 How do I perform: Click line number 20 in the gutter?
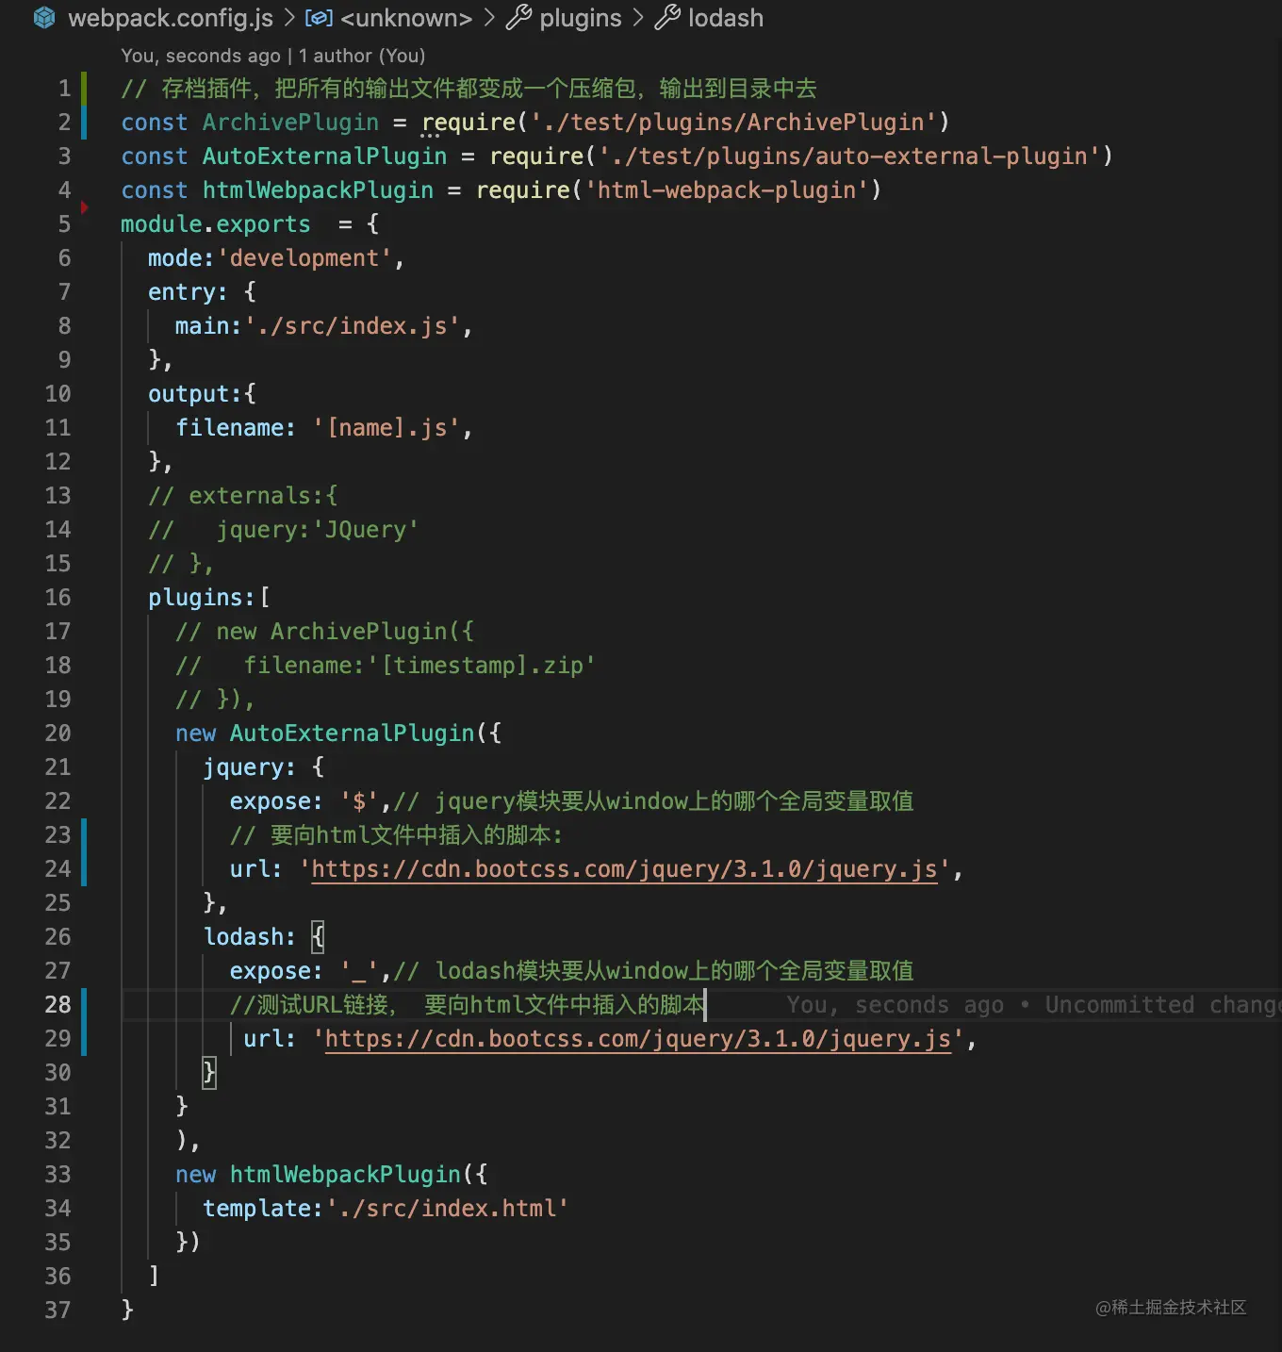pyautogui.click(x=58, y=734)
